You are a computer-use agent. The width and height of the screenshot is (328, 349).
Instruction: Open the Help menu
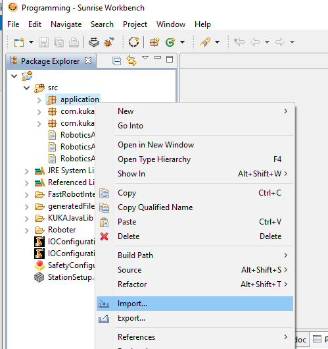coord(202,24)
